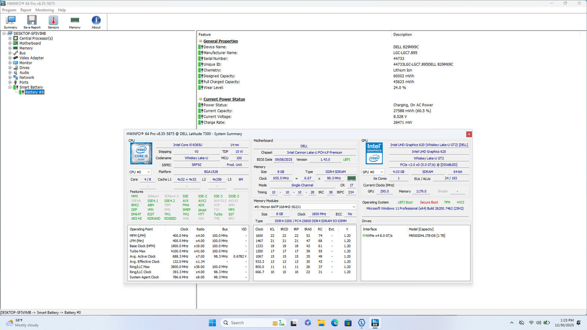Open the Summary toolbar icon

click(x=11, y=22)
